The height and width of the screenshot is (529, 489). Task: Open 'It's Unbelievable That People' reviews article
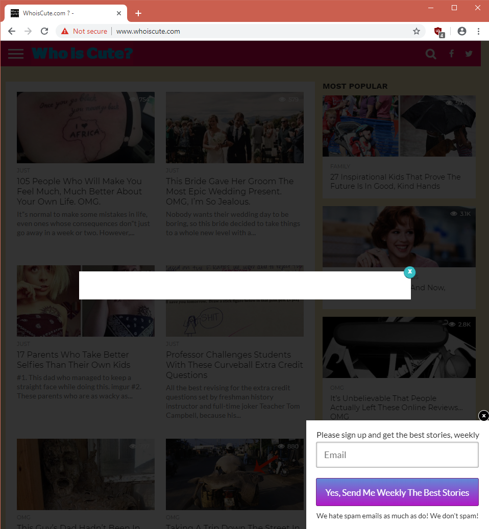coord(397,407)
